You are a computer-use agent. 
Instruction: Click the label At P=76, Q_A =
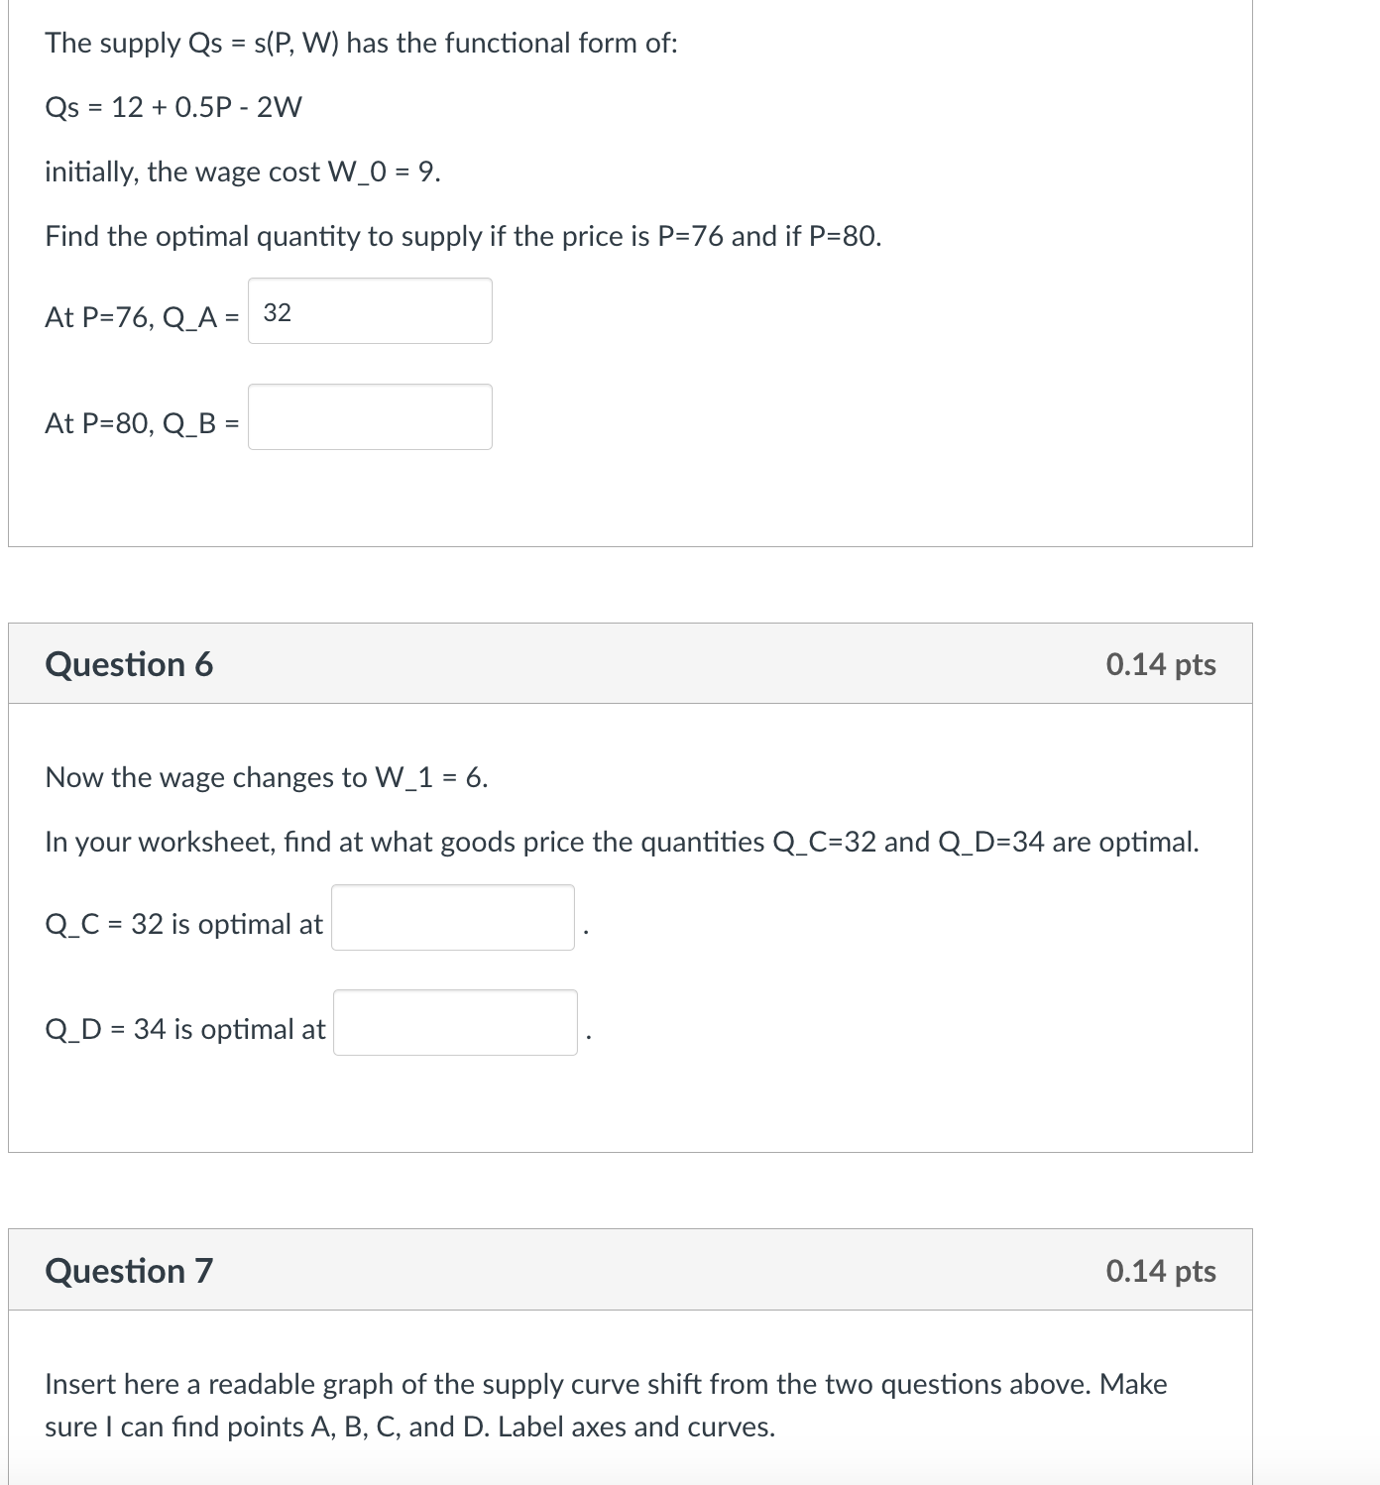point(141,315)
